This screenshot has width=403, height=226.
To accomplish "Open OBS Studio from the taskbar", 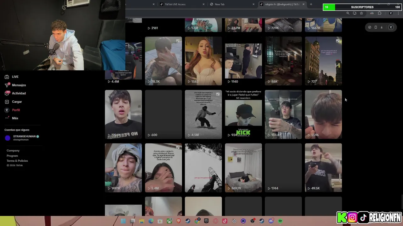I will point(253,221).
